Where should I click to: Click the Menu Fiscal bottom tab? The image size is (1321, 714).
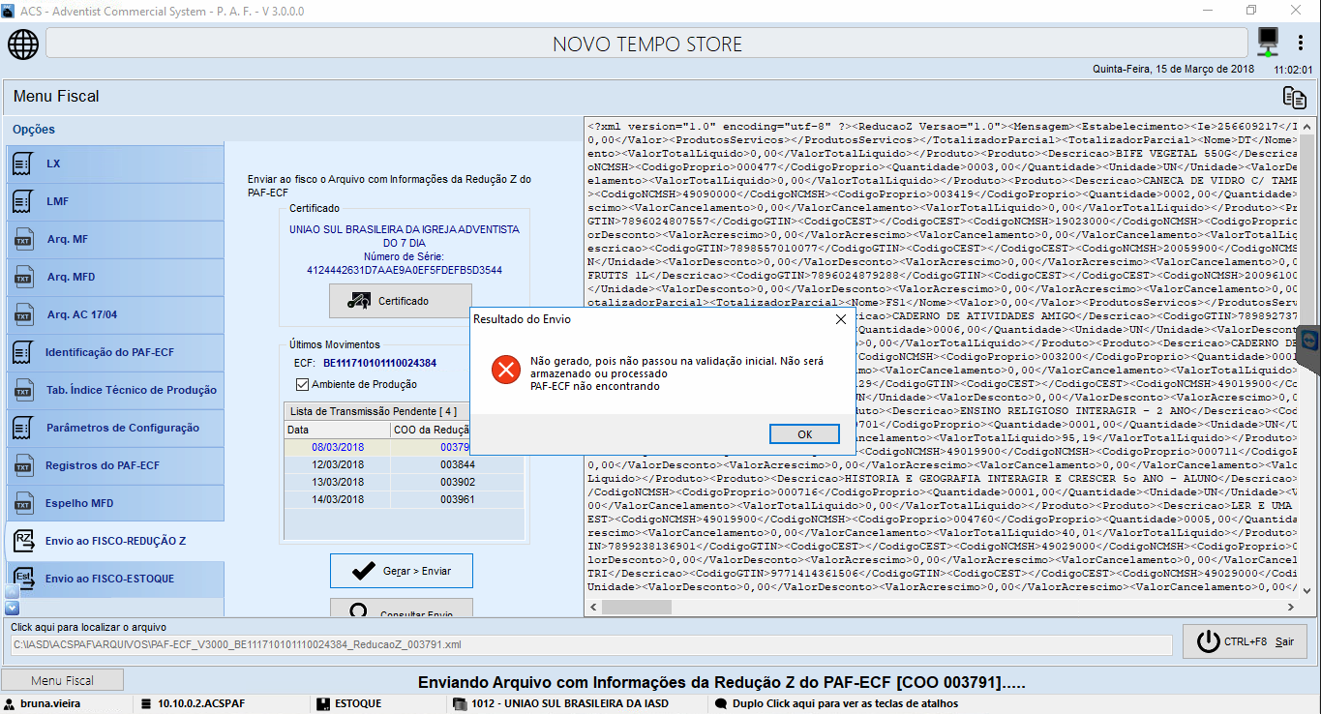click(62, 680)
